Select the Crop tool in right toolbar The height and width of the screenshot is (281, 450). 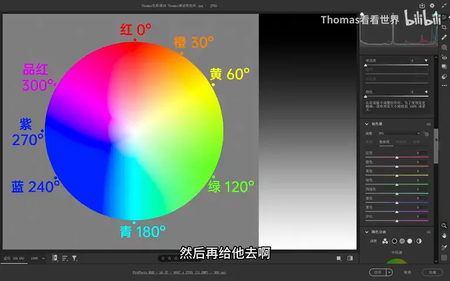(x=444, y=28)
